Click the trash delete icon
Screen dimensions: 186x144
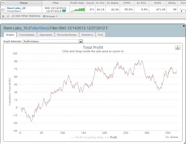[3, 16]
